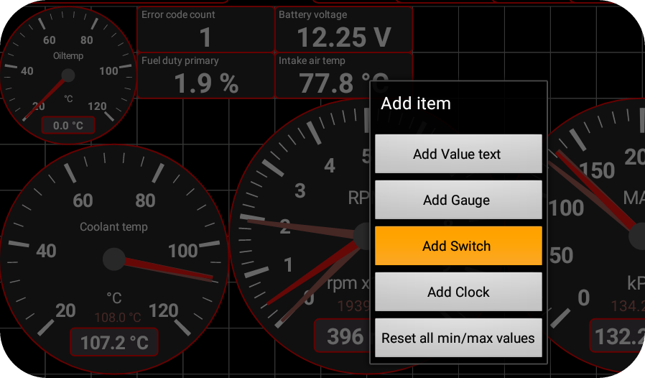Tap the Error code count value box
Screen dimensions: 645x378
tap(205, 29)
